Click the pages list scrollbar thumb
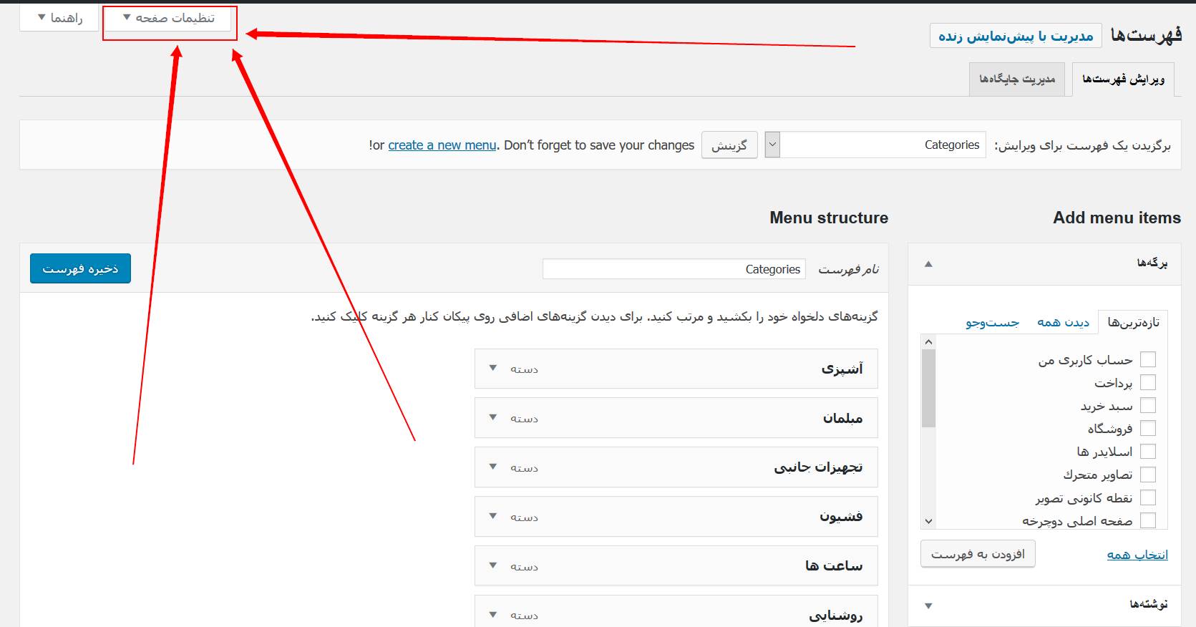 click(x=928, y=388)
